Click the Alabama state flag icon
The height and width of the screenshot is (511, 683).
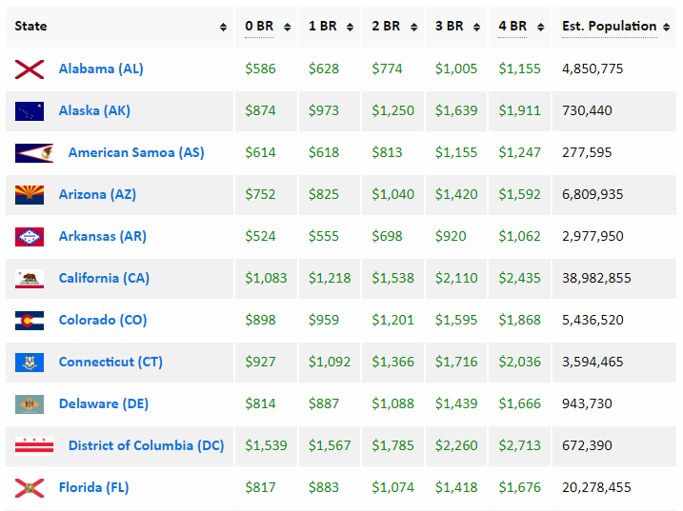tap(30, 69)
